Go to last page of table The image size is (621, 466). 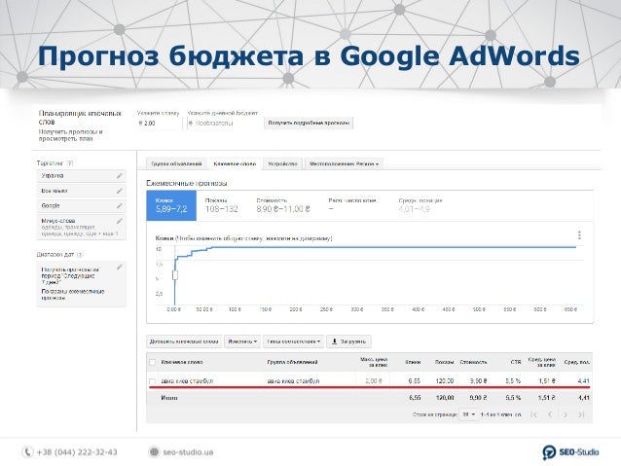point(581,414)
